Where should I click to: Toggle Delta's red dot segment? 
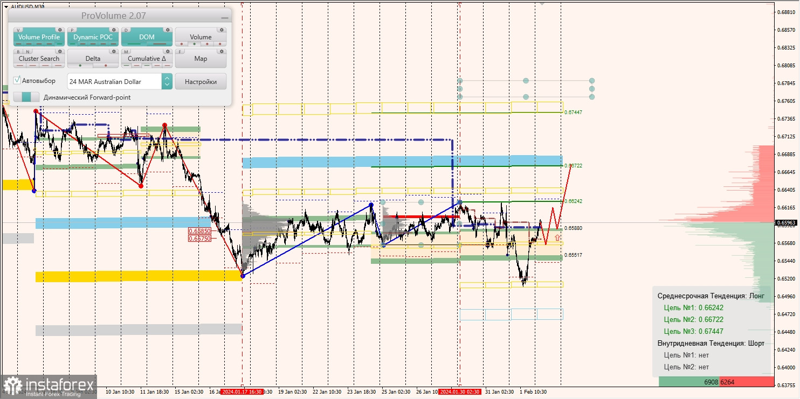pos(106,66)
